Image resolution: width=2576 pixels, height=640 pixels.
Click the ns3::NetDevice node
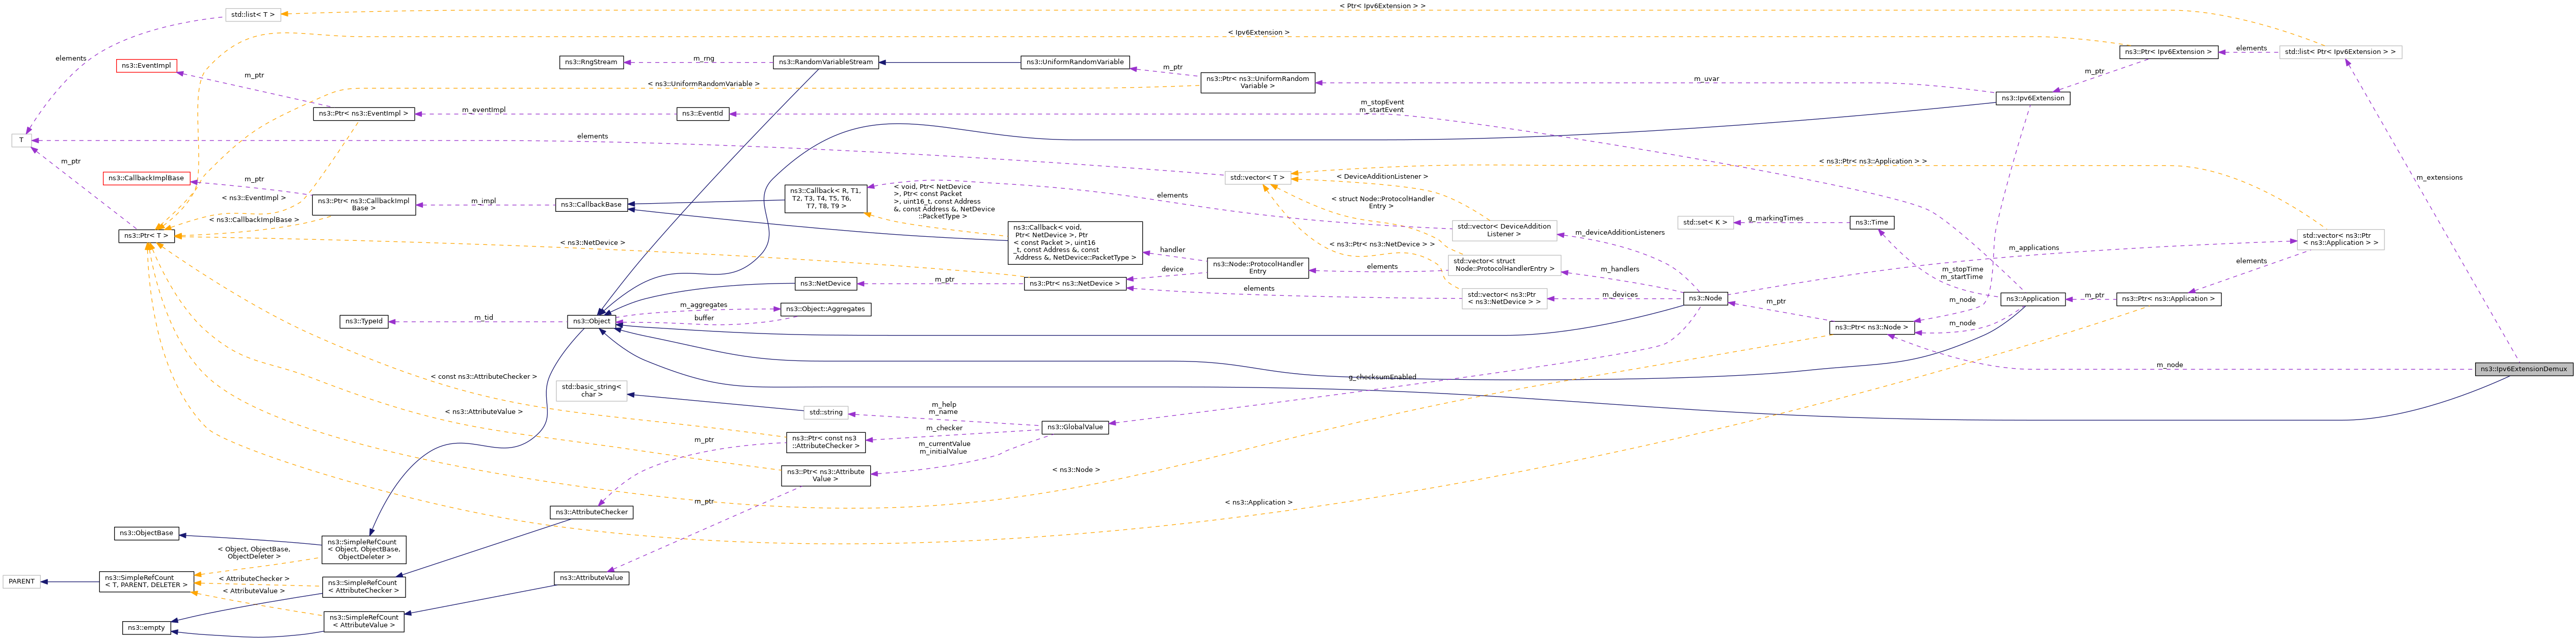pyautogui.click(x=825, y=283)
